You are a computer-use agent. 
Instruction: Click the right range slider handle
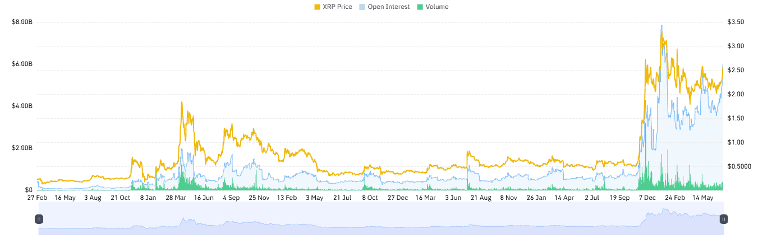tap(724, 219)
